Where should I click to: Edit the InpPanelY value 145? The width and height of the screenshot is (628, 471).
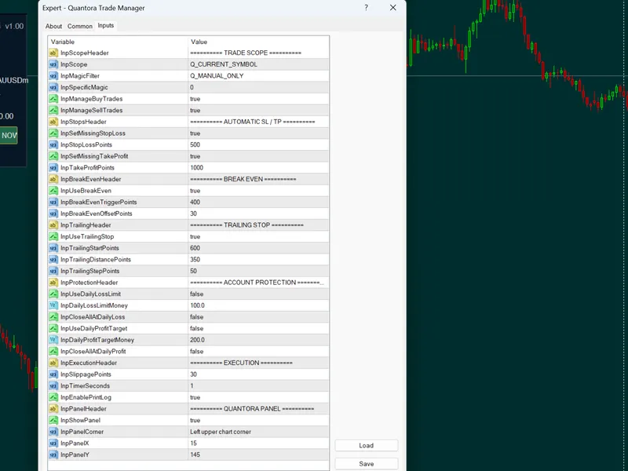[x=259, y=455]
